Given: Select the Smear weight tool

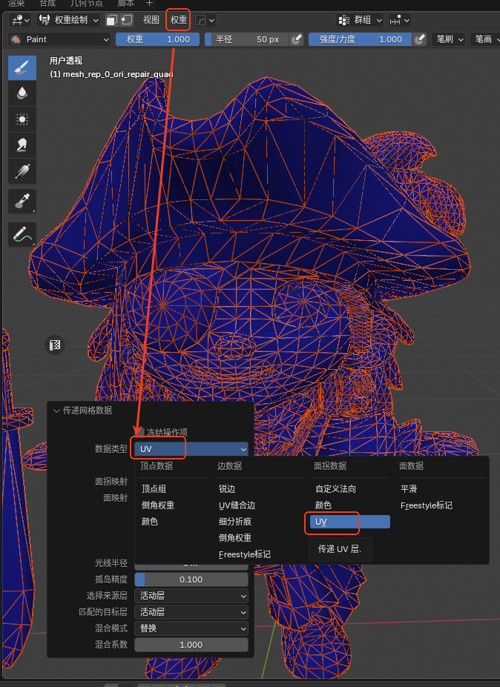Looking at the screenshot, I should (22, 145).
